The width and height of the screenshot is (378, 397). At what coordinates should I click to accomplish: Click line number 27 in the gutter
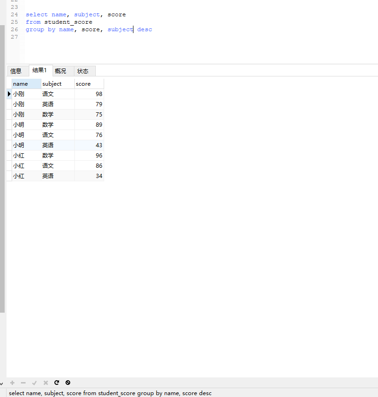pyautogui.click(x=14, y=37)
